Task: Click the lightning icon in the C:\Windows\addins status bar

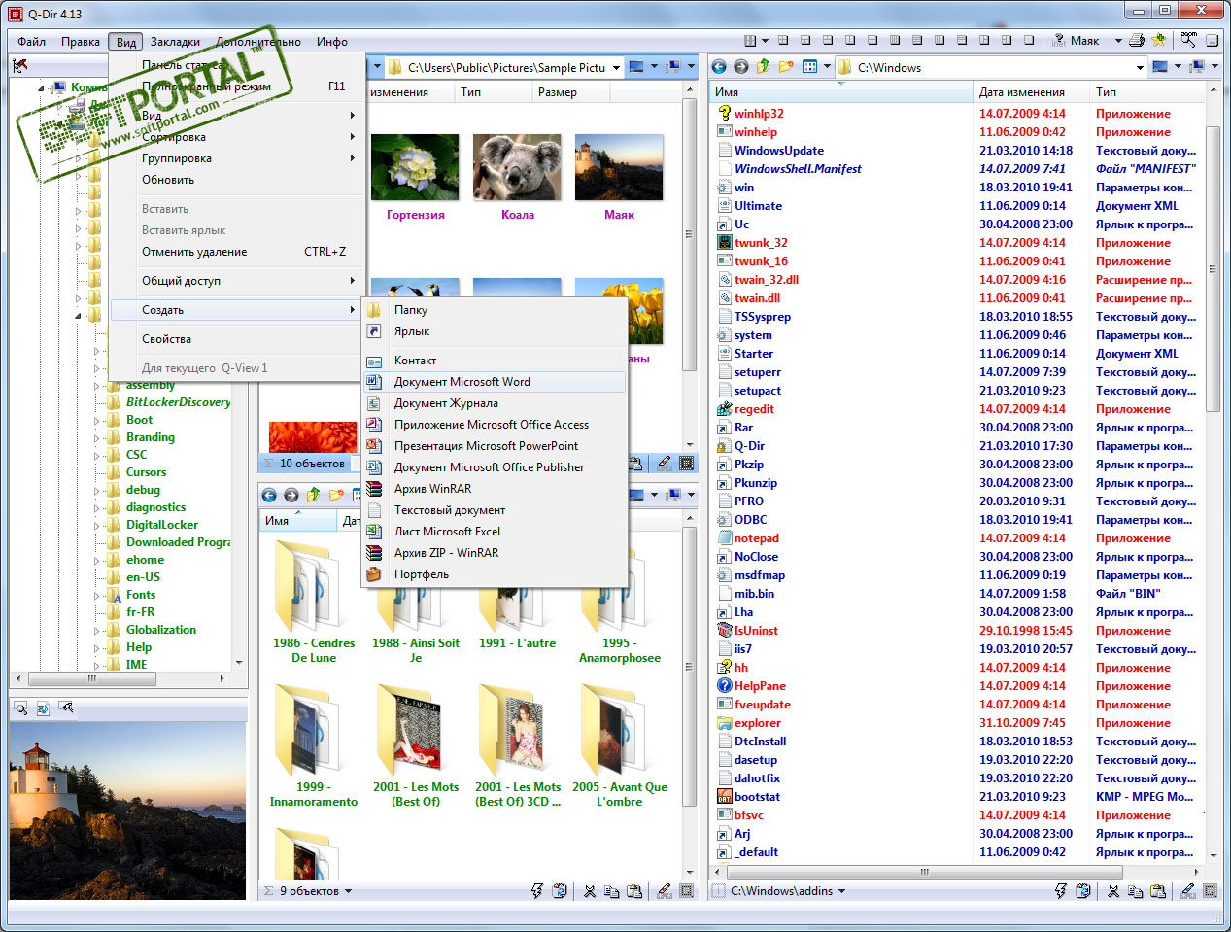Action: coord(1060,890)
